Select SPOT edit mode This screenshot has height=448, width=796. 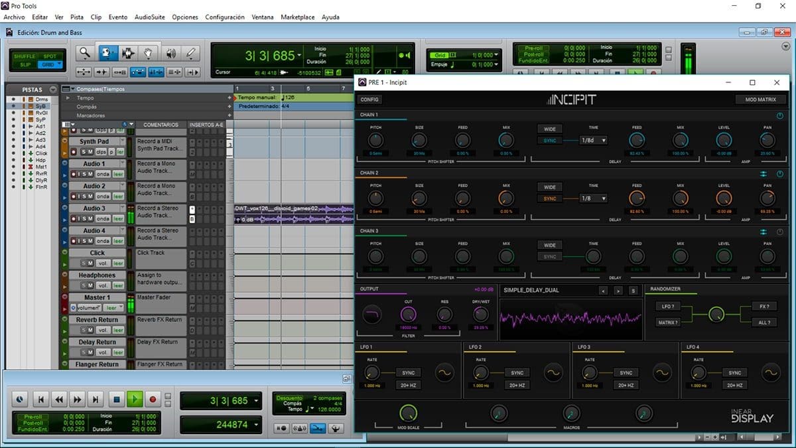[50, 56]
